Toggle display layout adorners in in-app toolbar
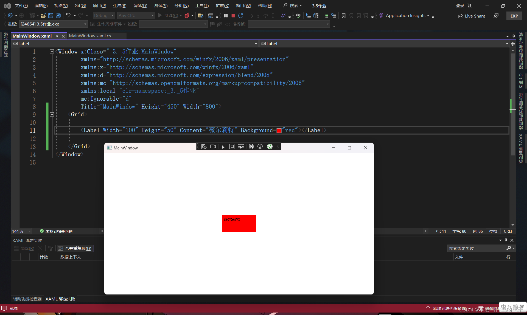The width and height of the screenshot is (527, 315). pyautogui.click(x=232, y=146)
